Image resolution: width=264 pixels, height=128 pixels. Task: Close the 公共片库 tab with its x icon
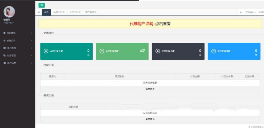click(79, 12)
